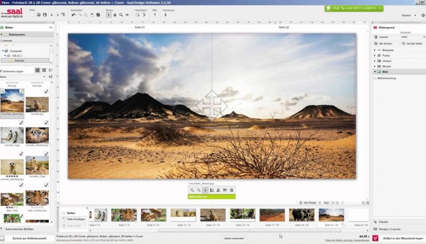Switch to large thumbnail grid view
The height and width of the screenshot is (244, 426).
tap(37, 70)
